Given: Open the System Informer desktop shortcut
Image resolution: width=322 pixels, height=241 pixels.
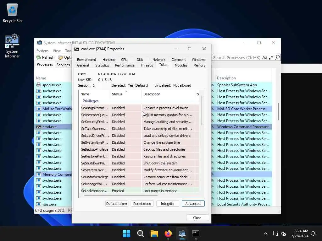Looking at the screenshot, I should (x=12, y=46).
